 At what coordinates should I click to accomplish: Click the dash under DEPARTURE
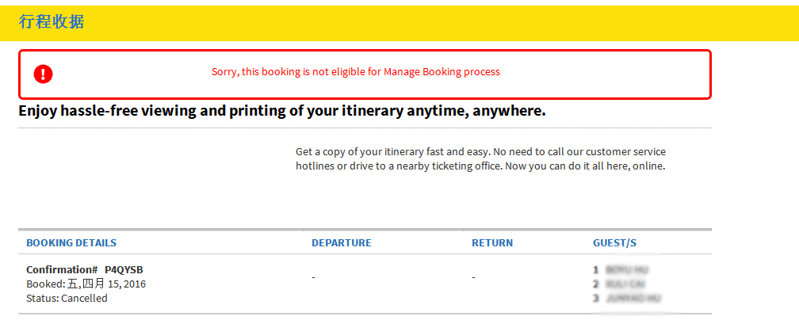click(314, 278)
